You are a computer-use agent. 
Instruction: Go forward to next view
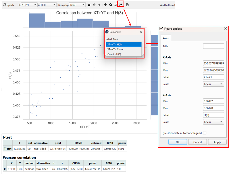99,5
